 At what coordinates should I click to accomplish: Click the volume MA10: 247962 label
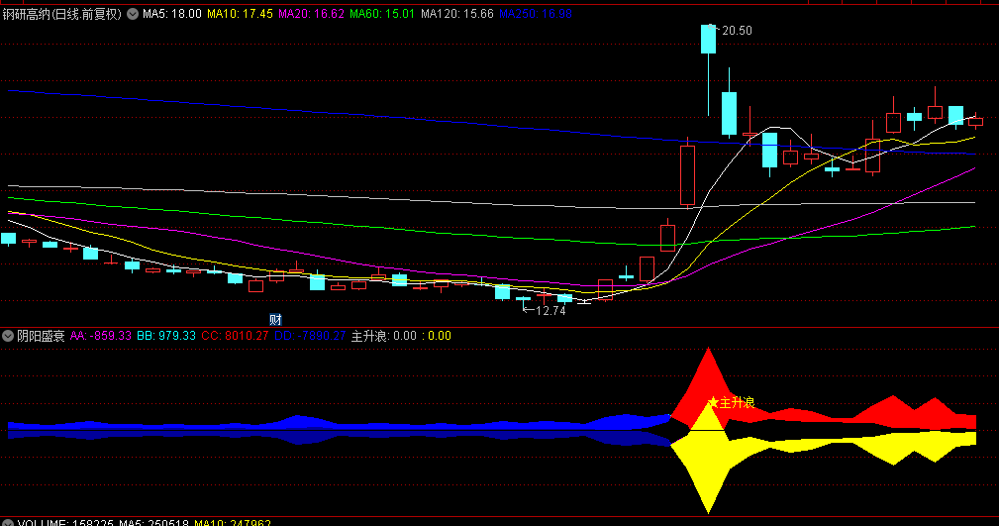coord(233,523)
